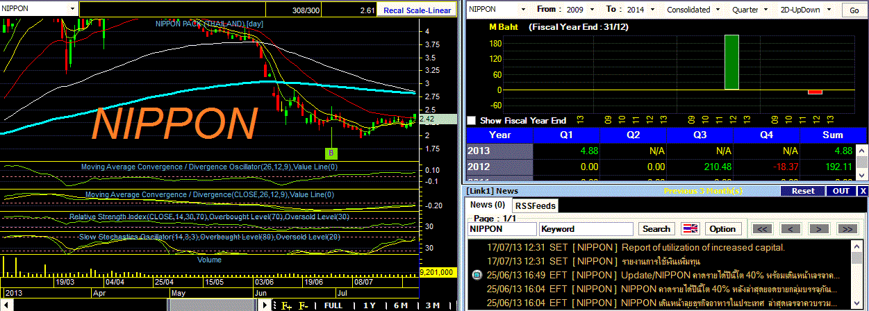Toggle the Show Fiscal Year End checkbox

[472, 120]
